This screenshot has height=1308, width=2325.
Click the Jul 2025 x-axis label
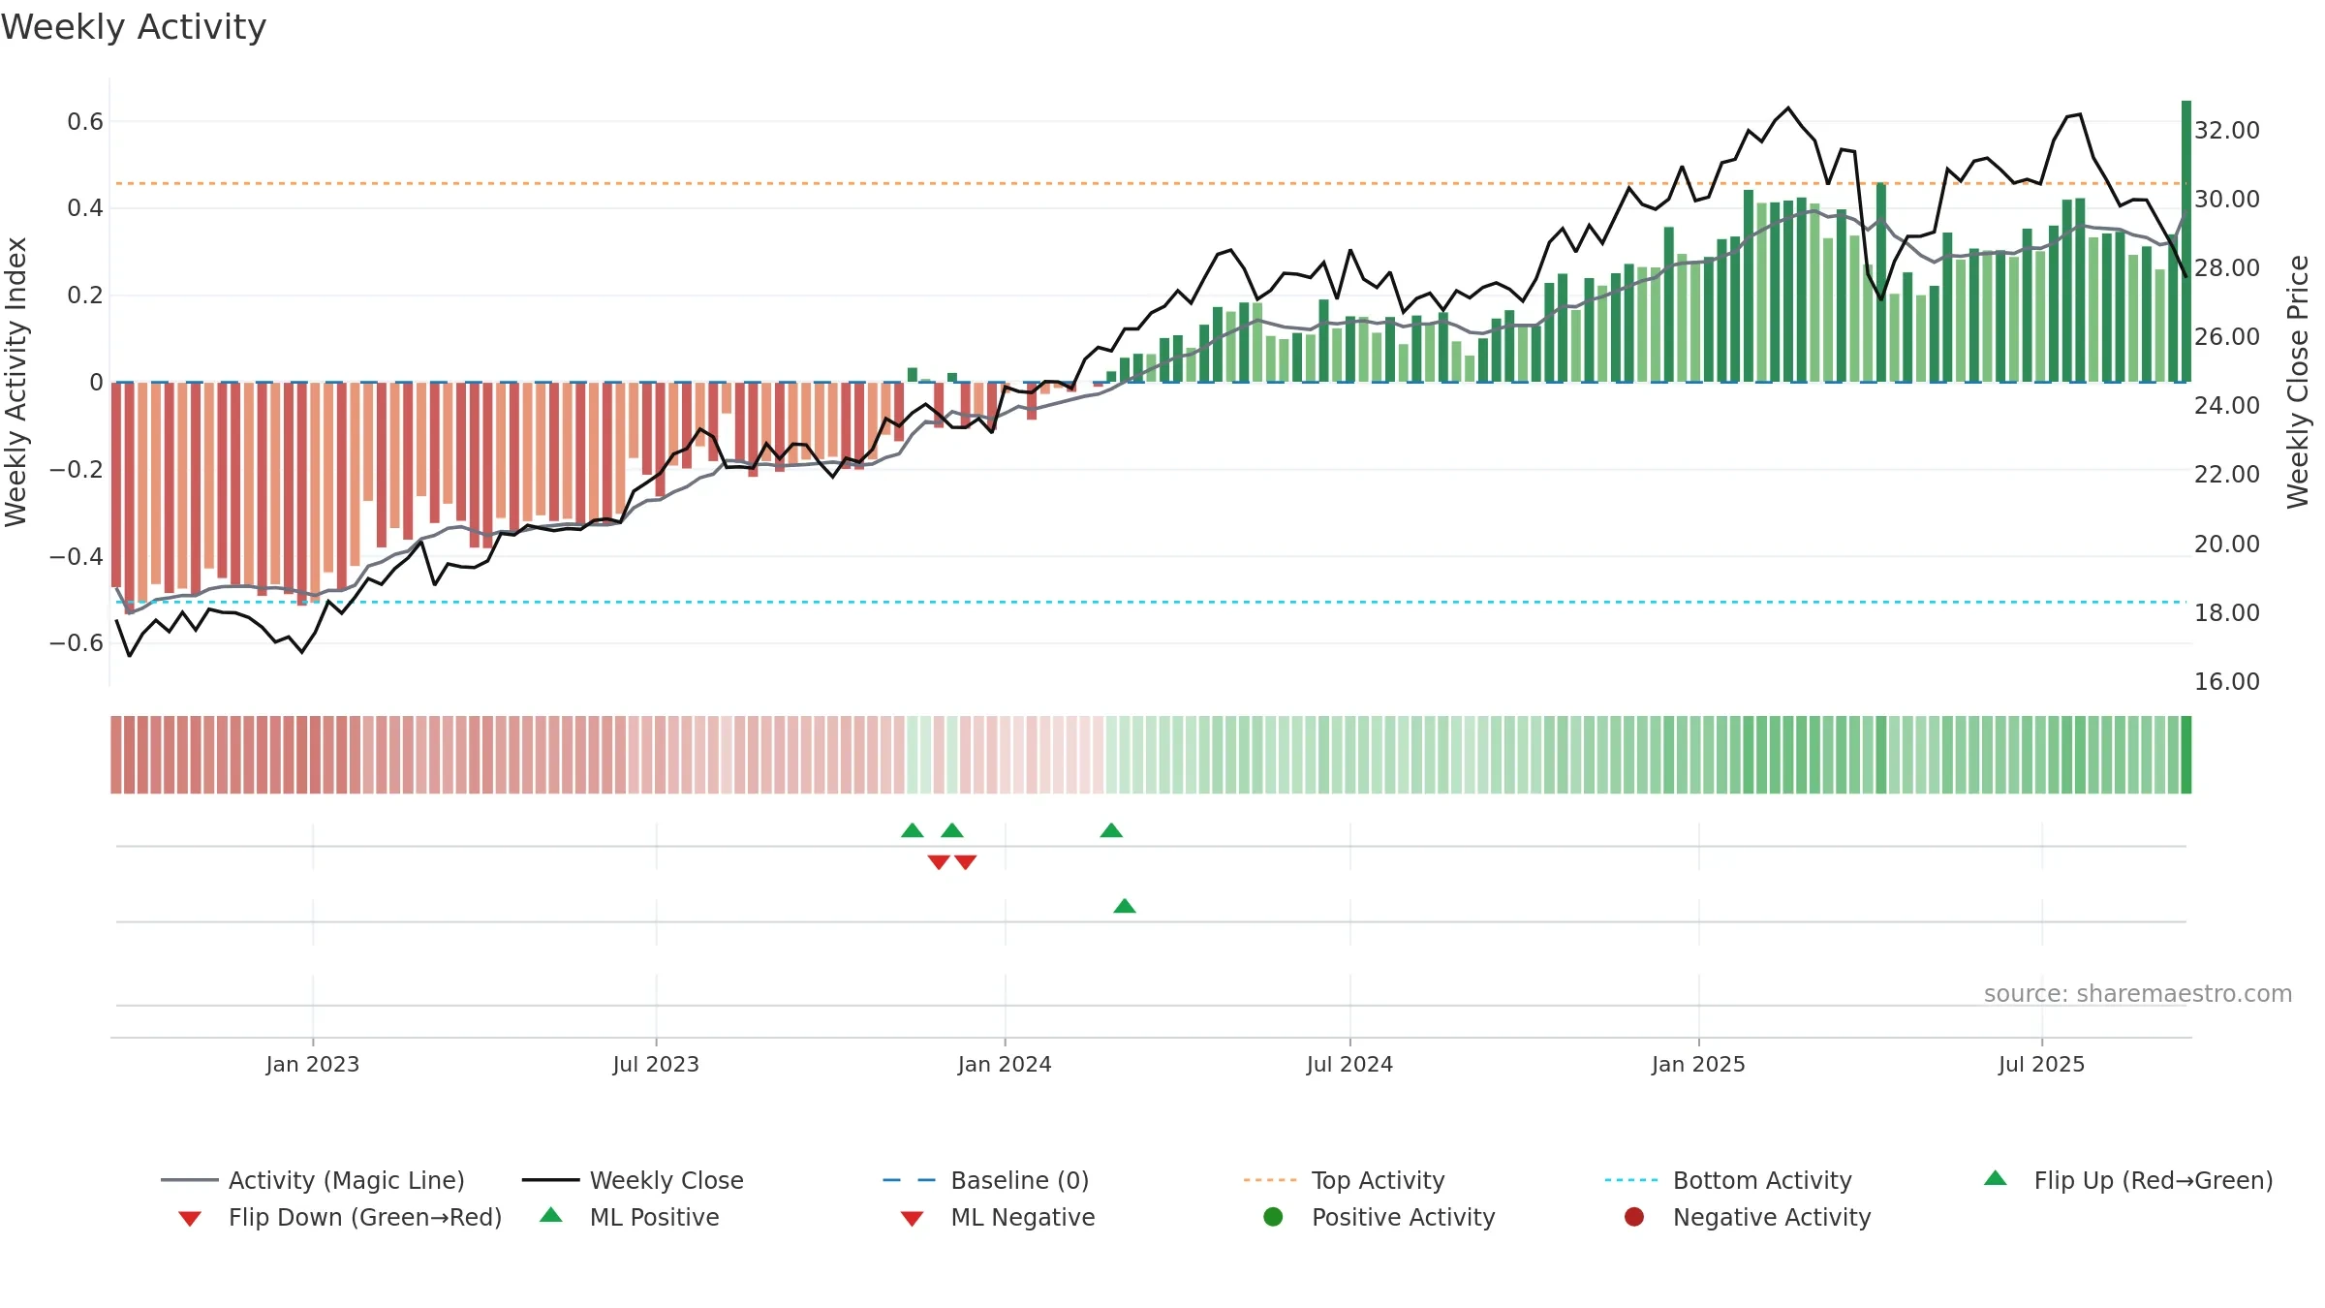(2041, 1064)
